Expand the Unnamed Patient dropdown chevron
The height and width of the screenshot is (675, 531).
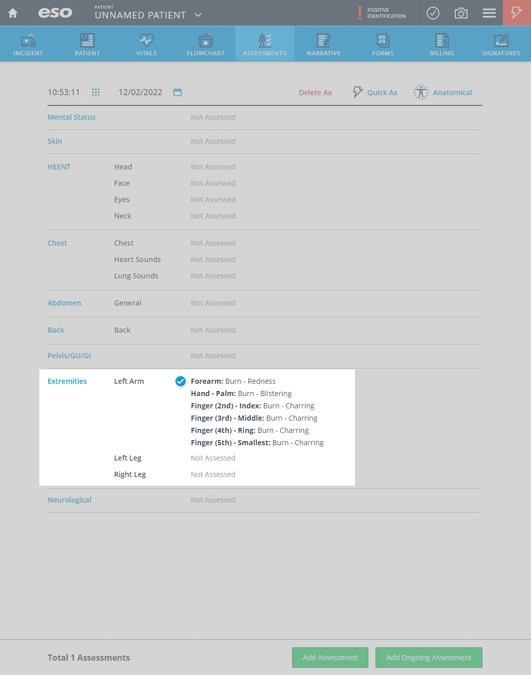coord(198,15)
